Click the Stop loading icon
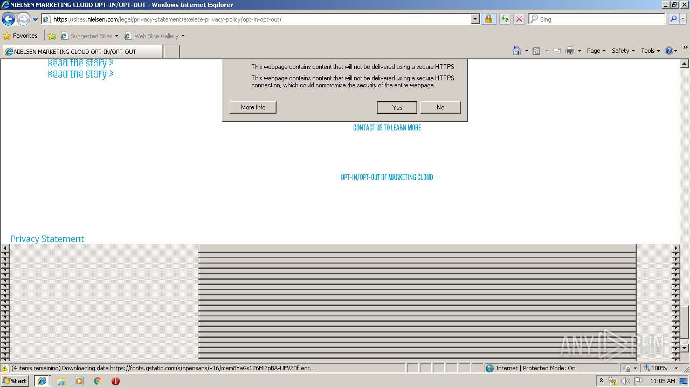Viewport: 690px width, 388px height. click(x=519, y=19)
